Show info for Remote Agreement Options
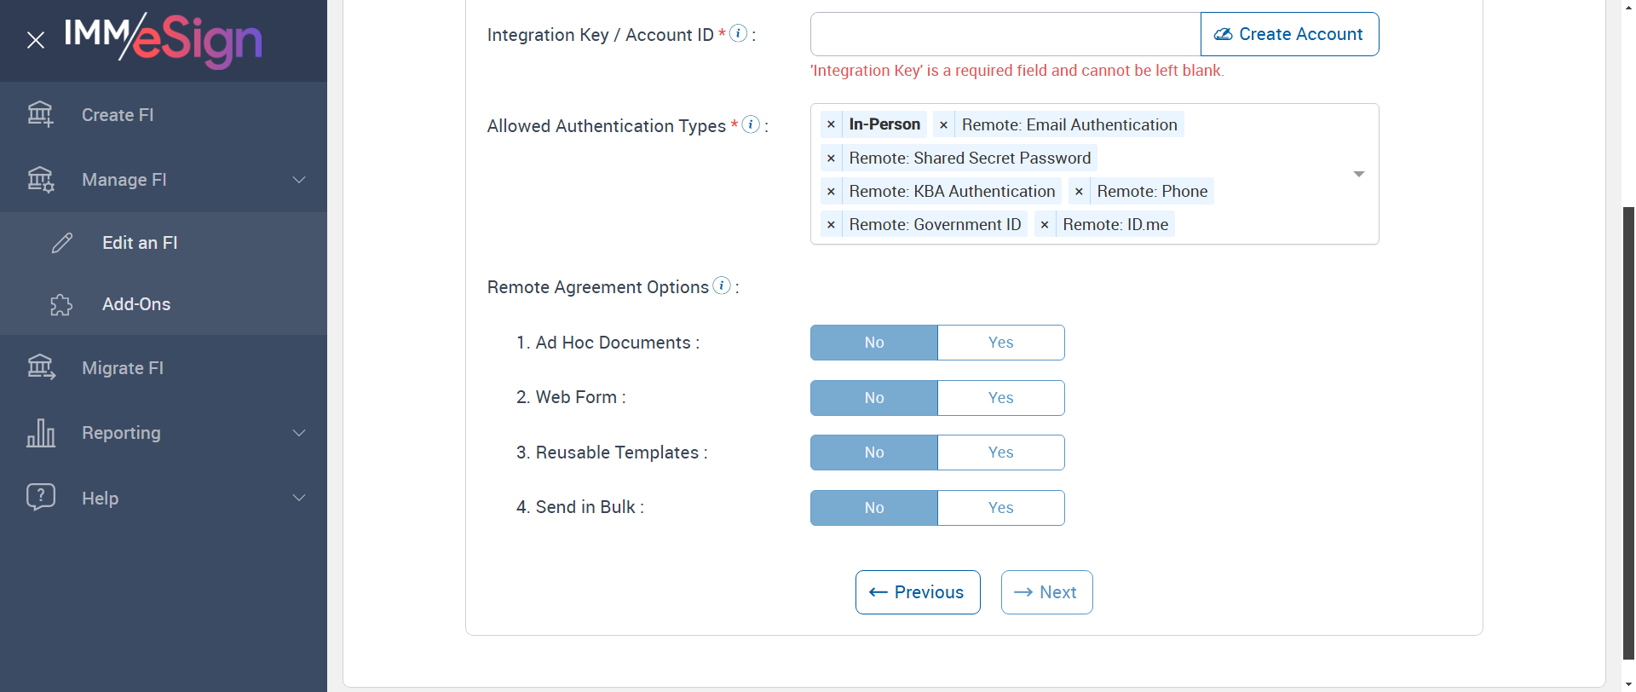Viewport: 1636px width, 692px height. (722, 285)
